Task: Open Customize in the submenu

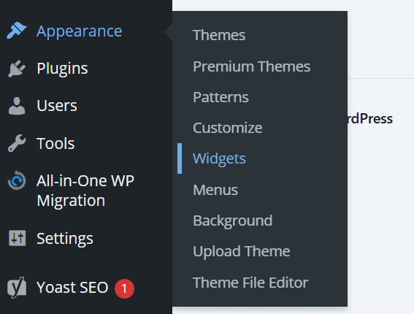Action: click(228, 128)
